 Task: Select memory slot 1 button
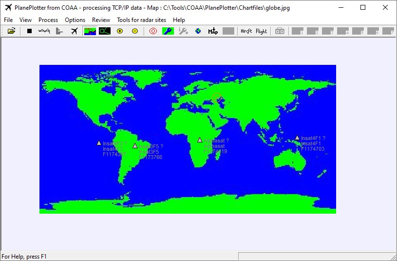[298, 31]
